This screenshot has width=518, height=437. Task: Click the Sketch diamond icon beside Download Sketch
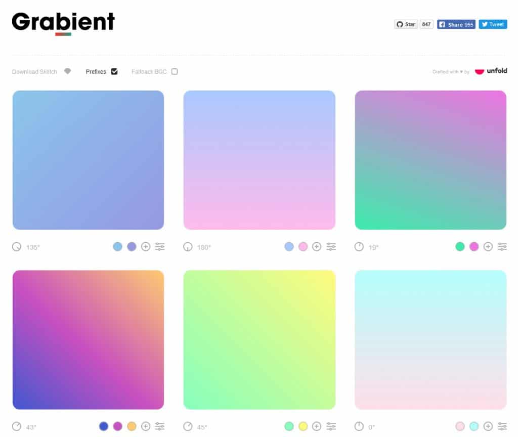[67, 71]
